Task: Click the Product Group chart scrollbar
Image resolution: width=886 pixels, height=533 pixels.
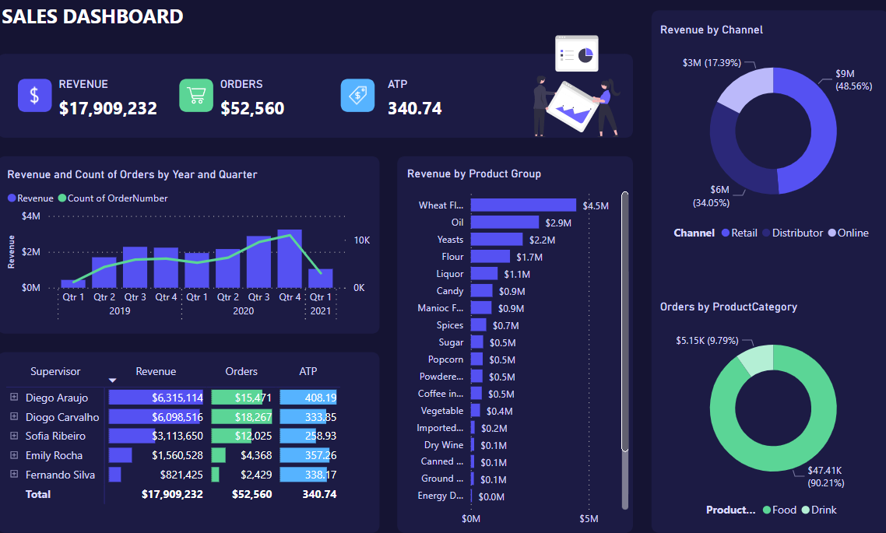Action: point(624,321)
